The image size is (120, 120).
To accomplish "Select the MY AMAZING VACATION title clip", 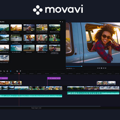I will 54,78.
